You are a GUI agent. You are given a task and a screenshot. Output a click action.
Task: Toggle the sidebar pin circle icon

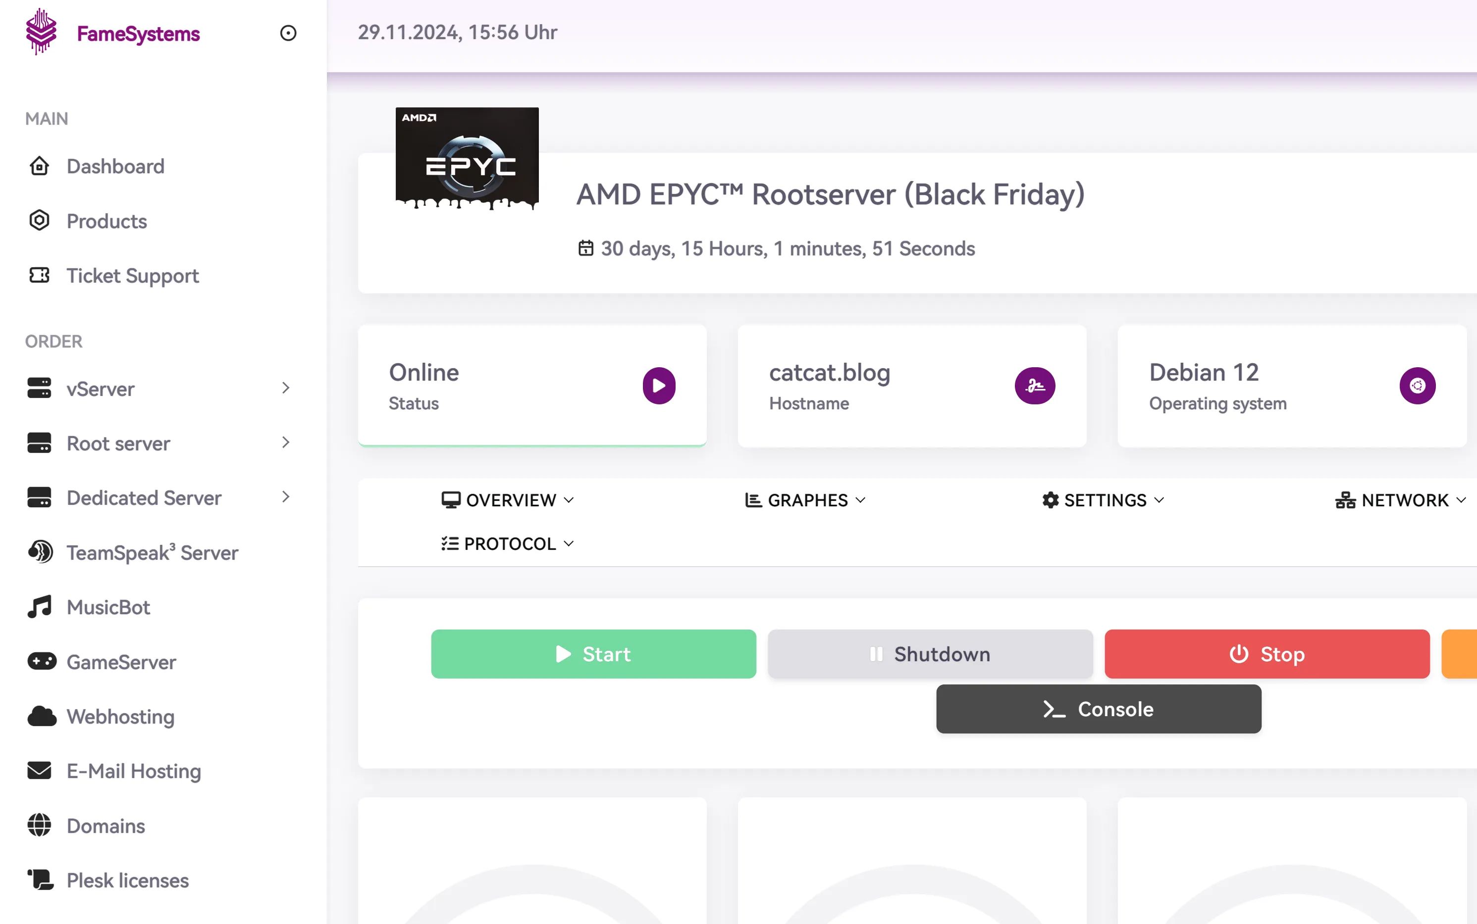pyautogui.click(x=288, y=33)
